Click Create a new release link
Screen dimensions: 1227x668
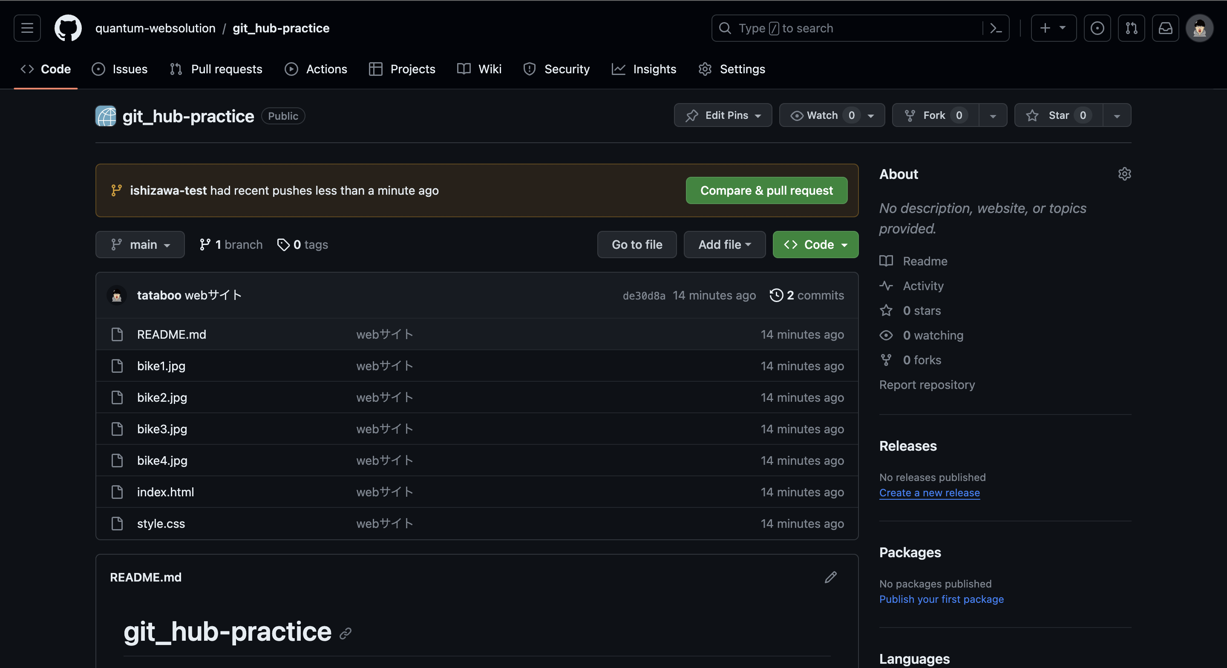(x=929, y=492)
